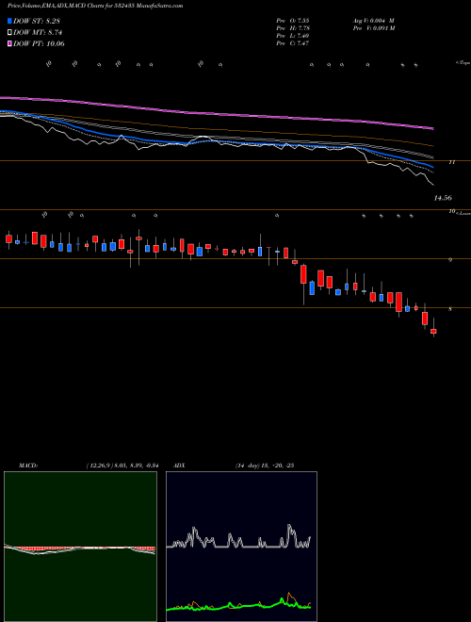The height and width of the screenshot is (622, 471).
Task: Select the 'DOW ST: 8.28' legend text
Action: pos(37,21)
